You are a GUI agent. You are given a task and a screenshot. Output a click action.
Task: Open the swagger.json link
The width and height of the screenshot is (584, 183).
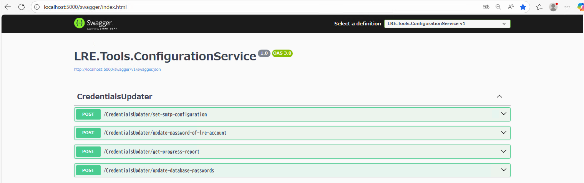[x=117, y=70]
